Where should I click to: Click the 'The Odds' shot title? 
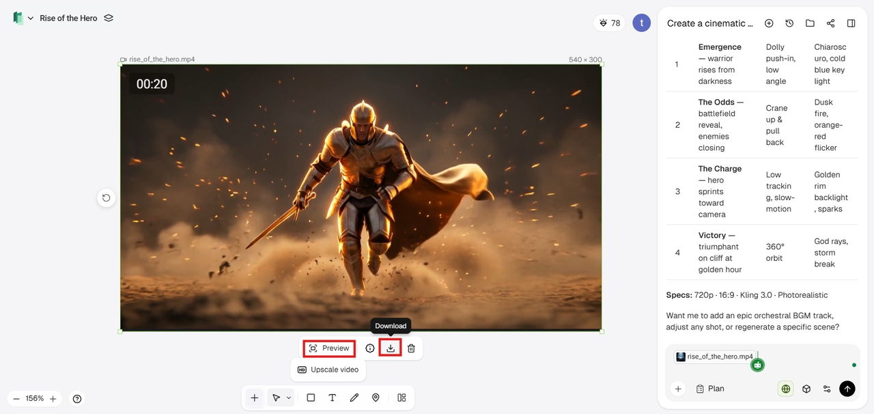pos(716,102)
